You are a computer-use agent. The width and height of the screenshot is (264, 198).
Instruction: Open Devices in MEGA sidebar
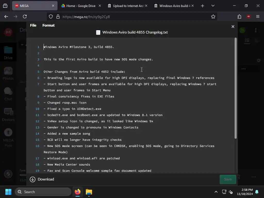[x=8, y=115]
